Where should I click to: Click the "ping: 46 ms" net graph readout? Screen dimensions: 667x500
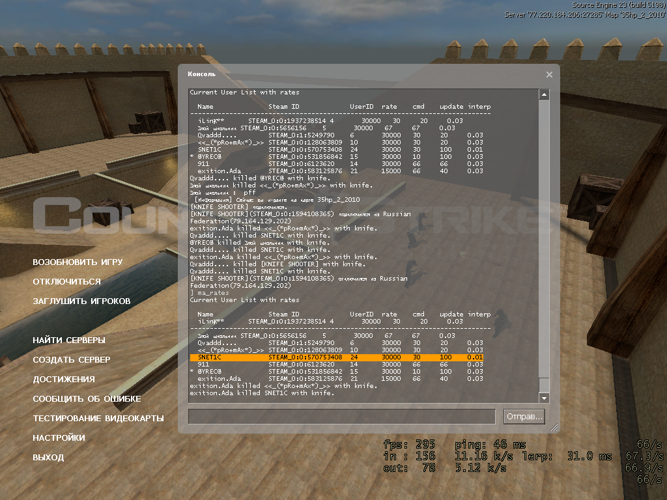490,445
